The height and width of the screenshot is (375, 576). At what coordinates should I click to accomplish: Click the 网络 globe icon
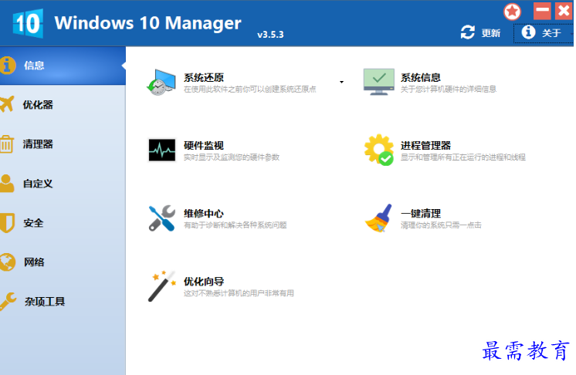8,262
